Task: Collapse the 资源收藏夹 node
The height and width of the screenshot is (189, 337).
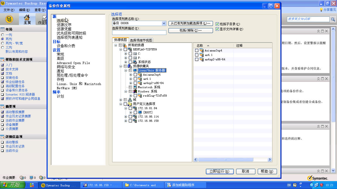Action: (x=121, y=66)
